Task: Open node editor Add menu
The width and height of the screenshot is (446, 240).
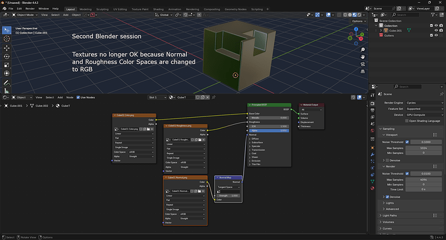Action: [x=60, y=98]
